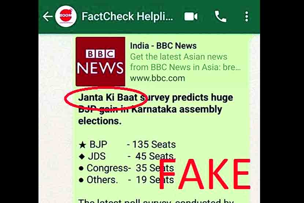Tap the BJP 135 Seats line
Image resolution: width=304 pixels, height=203 pixels.
tap(127, 145)
